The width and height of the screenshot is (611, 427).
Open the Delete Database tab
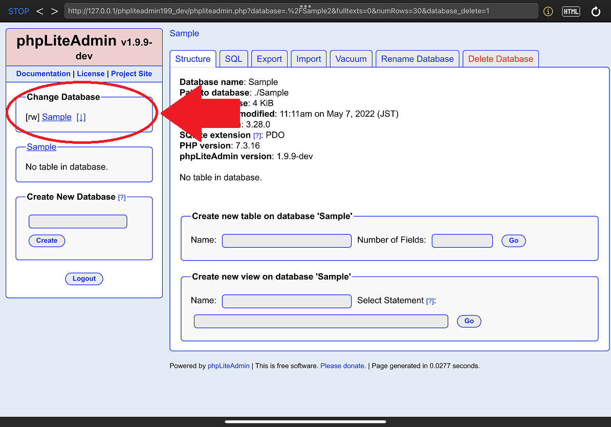point(501,59)
